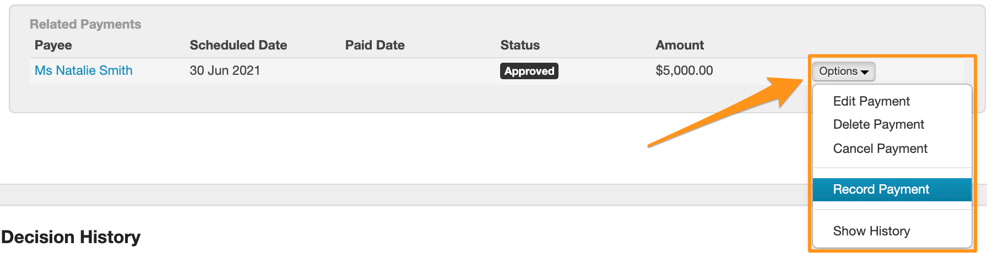Open the Ms Natalie Smith payee link
This screenshot has width=987, height=253.
84,70
